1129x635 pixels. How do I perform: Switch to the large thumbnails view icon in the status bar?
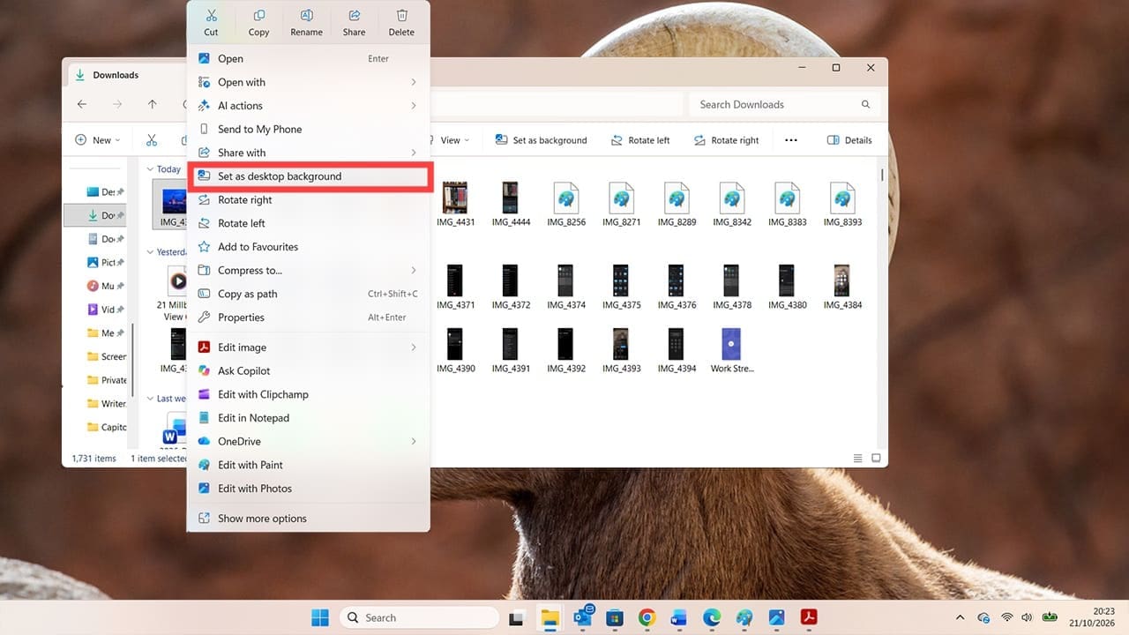tap(876, 459)
